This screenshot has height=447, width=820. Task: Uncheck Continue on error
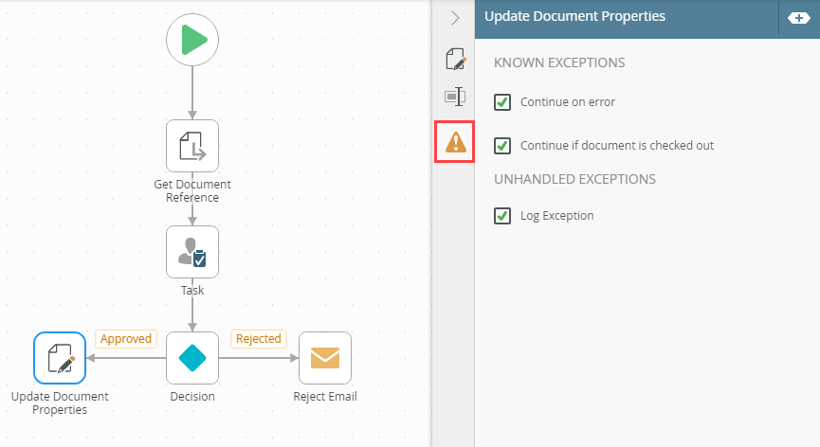pyautogui.click(x=502, y=102)
